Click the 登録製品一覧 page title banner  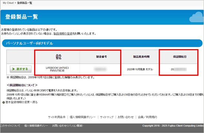(x=102, y=17)
